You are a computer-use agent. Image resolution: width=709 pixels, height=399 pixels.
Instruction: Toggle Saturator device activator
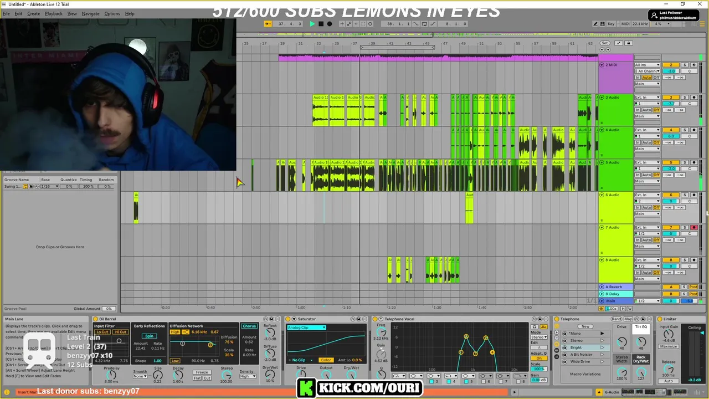coord(287,319)
